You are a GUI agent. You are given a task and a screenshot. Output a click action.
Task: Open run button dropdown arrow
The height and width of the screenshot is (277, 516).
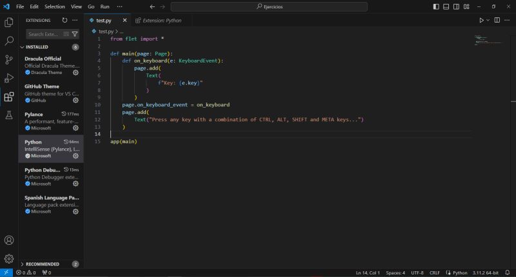click(x=488, y=21)
